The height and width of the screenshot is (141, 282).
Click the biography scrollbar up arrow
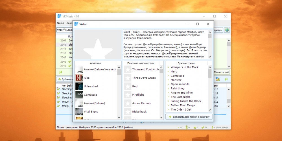(210, 32)
